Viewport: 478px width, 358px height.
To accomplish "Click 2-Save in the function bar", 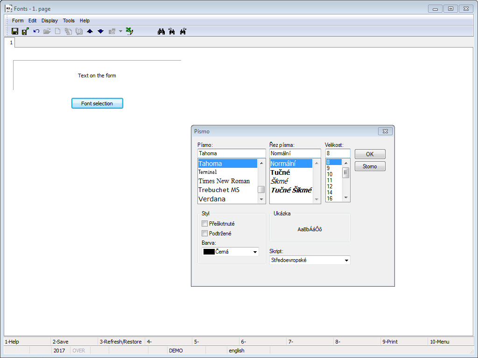I will (60, 342).
